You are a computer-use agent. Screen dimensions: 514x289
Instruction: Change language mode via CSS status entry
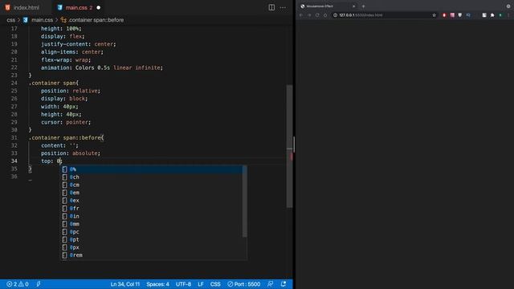pyautogui.click(x=215, y=284)
